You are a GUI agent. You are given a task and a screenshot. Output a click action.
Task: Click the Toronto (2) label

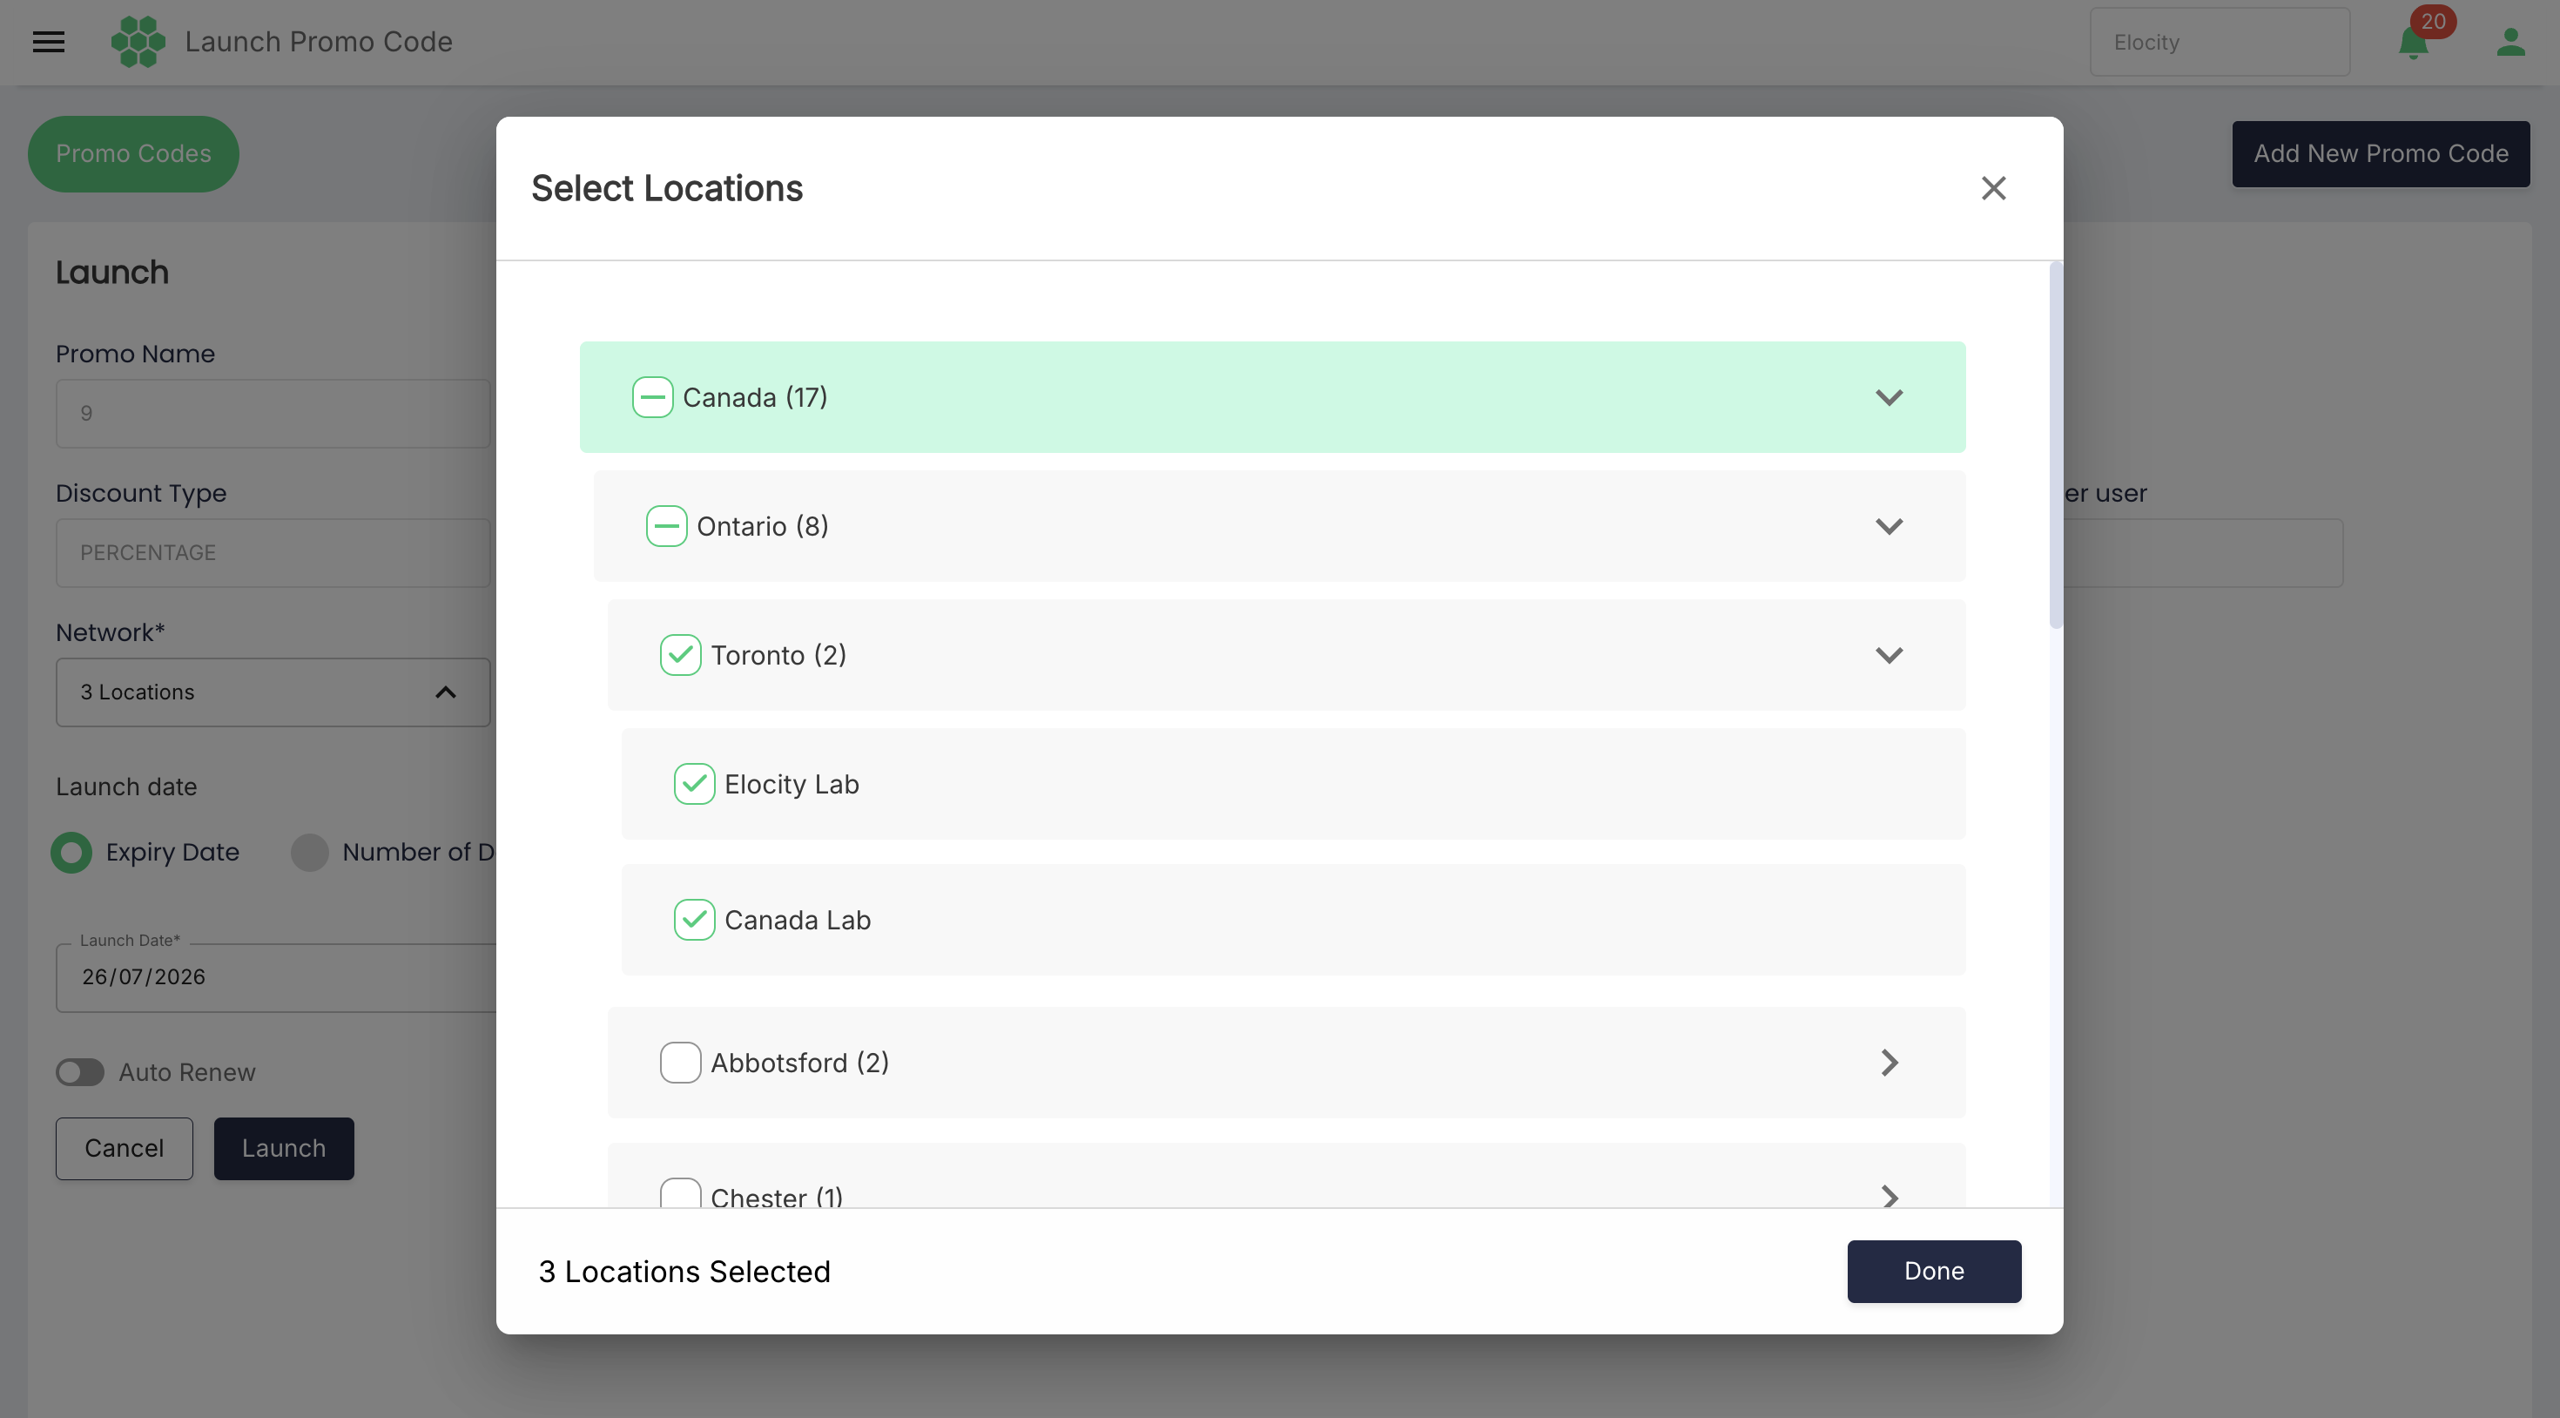tap(779, 655)
